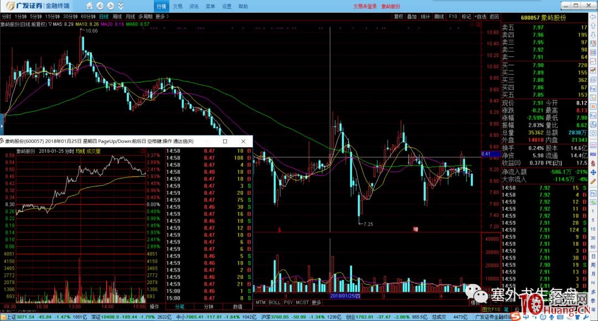Click the 周 period sidebar button
Image resolution: width=598 pixels, height=321 pixels.
click(593, 265)
